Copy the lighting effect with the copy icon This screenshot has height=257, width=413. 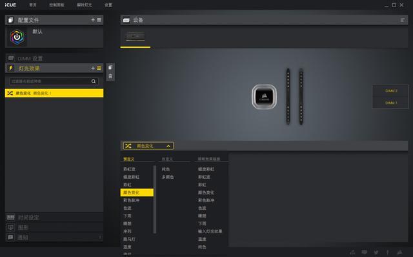(110, 68)
